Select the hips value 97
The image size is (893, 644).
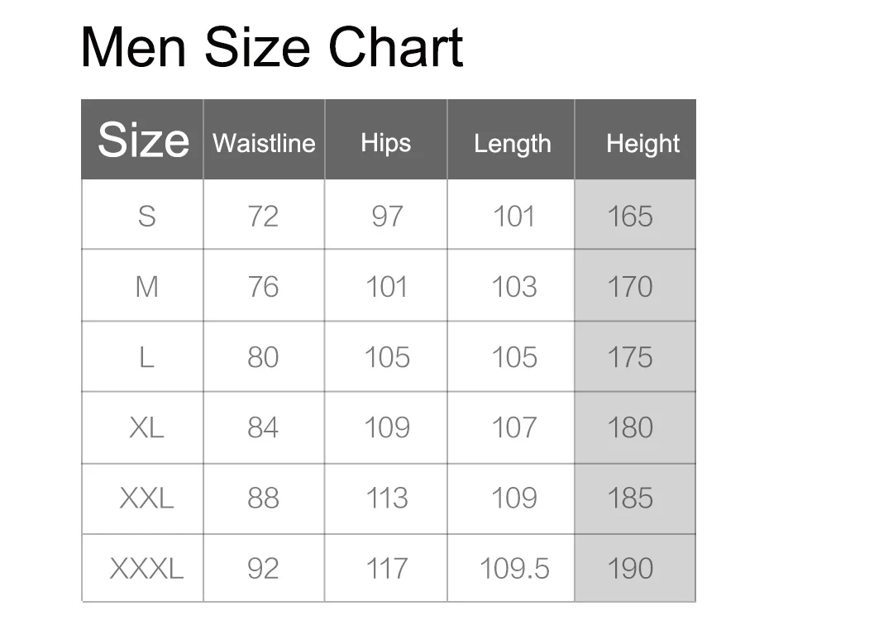[387, 217]
